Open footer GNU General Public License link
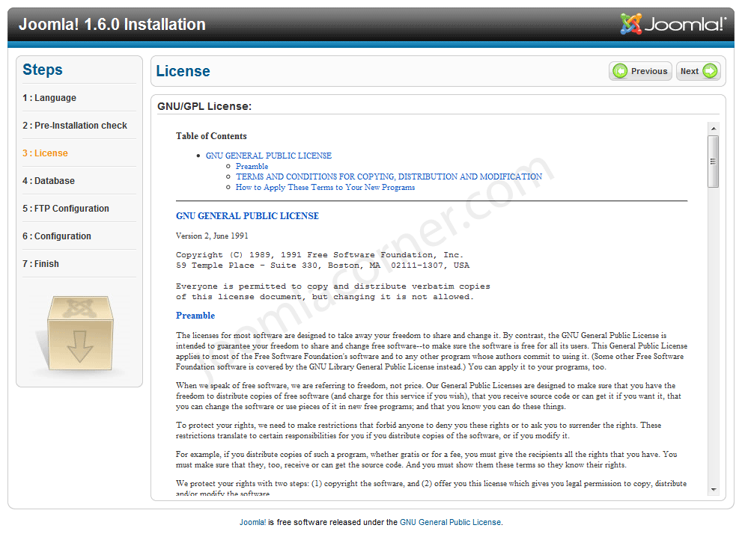 (x=450, y=522)
